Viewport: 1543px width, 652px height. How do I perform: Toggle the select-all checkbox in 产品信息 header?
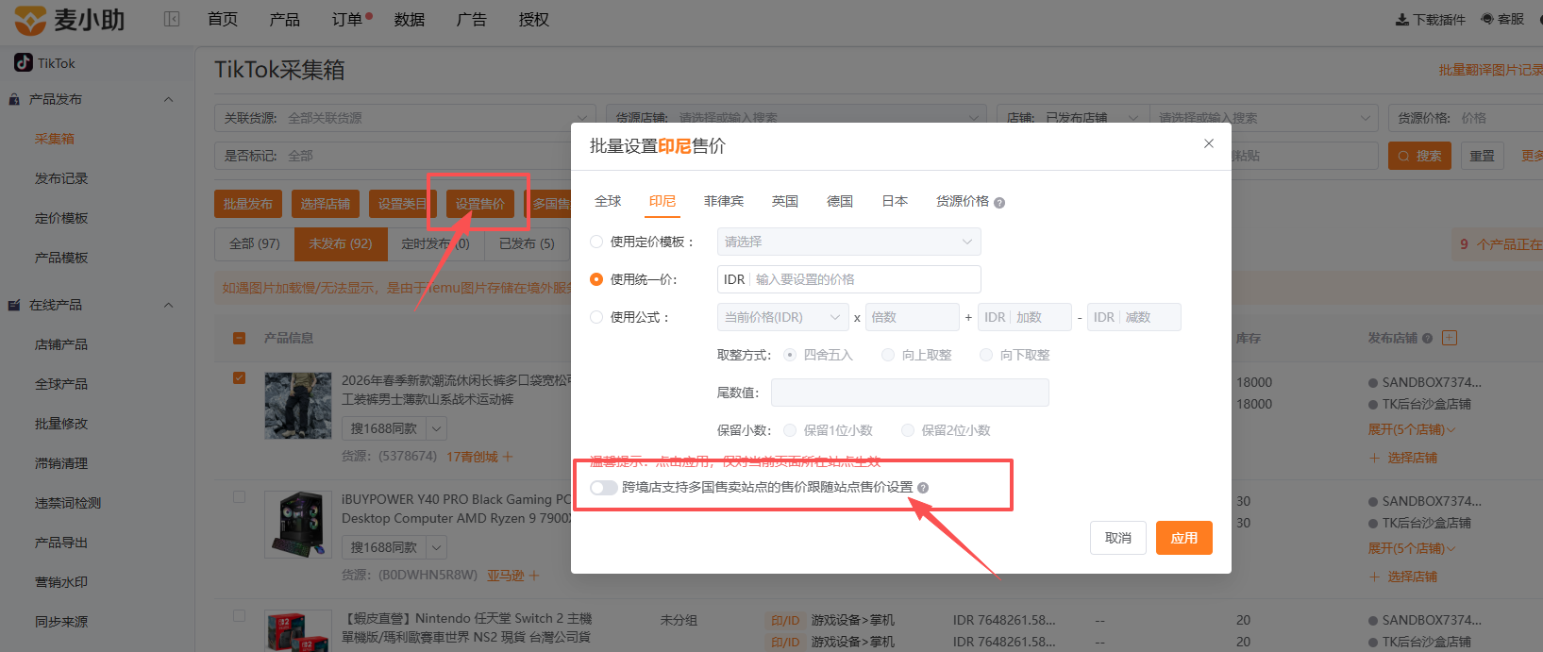pyautogui.click(x=240, y=338)
